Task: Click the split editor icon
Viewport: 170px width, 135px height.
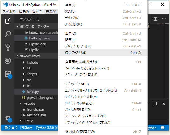Action: click(x=156, y=19)
